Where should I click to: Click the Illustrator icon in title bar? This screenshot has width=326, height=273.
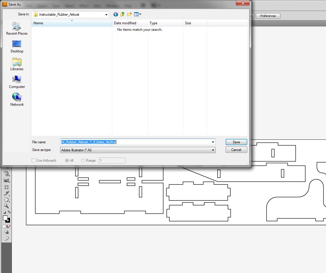coord(5,4)
